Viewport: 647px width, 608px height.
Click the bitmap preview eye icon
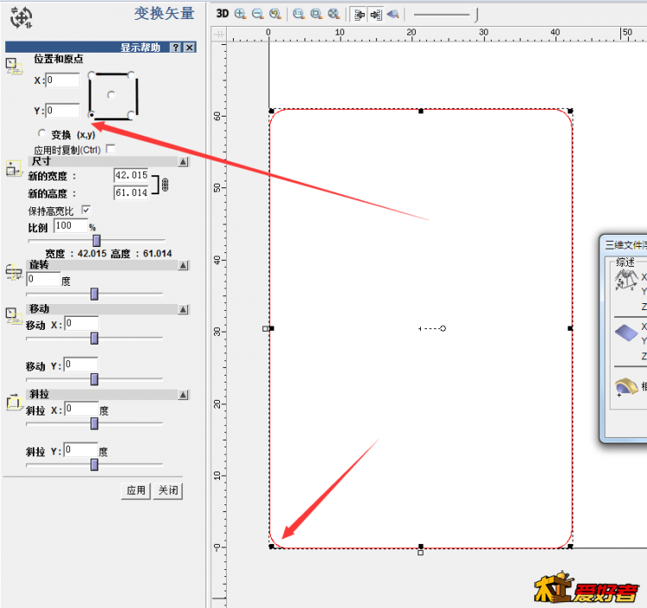pos(393,15)
